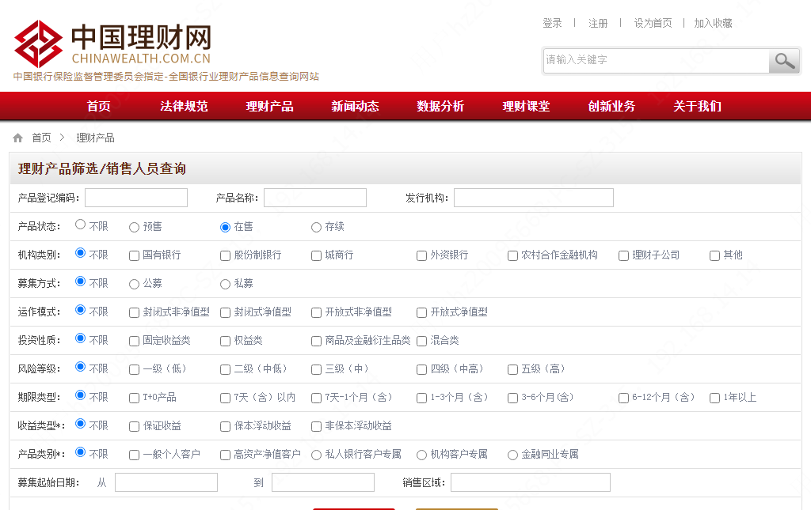
Task: Check 非保本浮动收益 checkbox
Action: click(316, 426)
